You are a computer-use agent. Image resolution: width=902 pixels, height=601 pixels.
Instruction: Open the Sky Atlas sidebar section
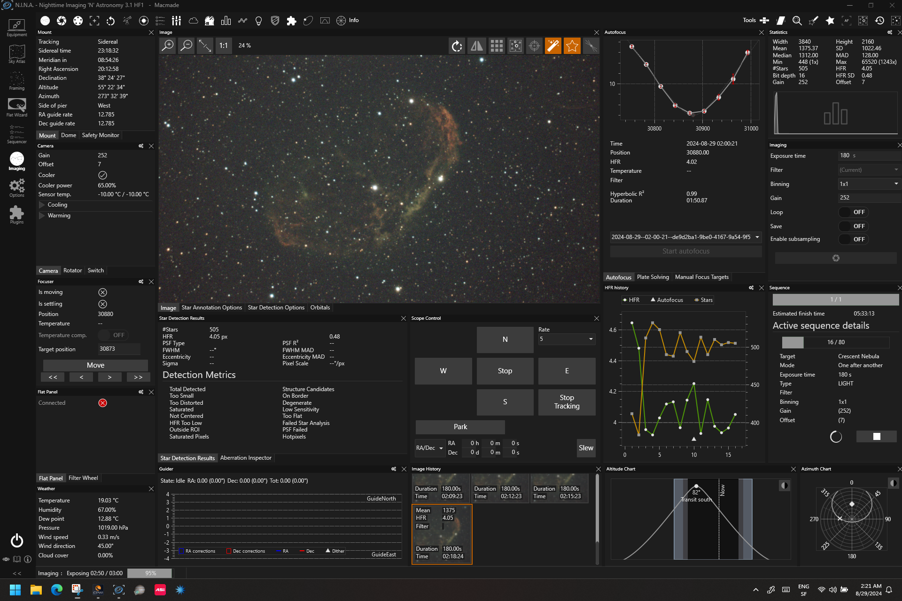click(x=16, y=53)
